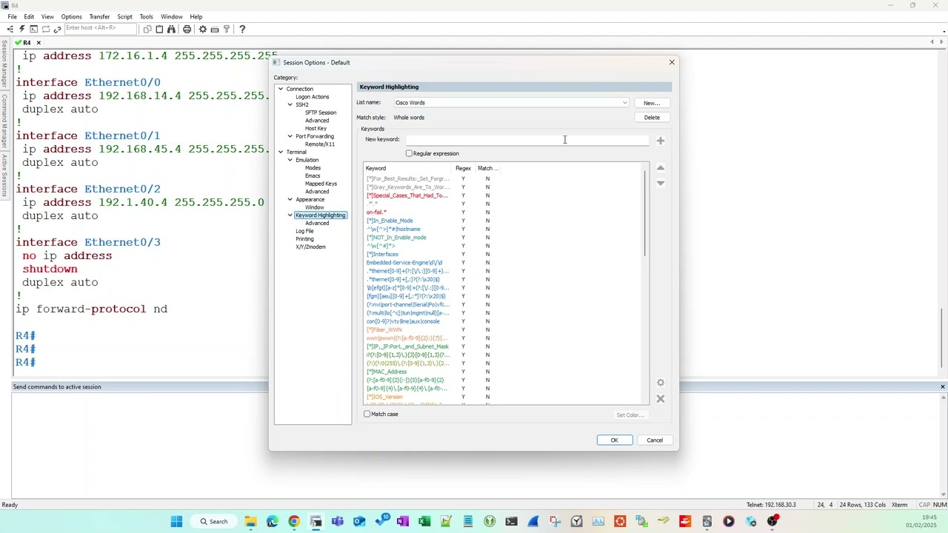Viewport: 948px width, 533px height.
Task: Click the Enter host input field
Action: [x=101, y=28]
